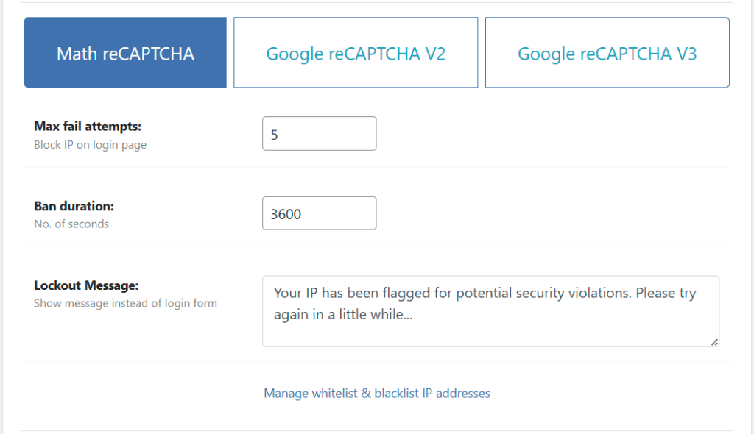Click the number 5 in Max fail attempts

275,135
